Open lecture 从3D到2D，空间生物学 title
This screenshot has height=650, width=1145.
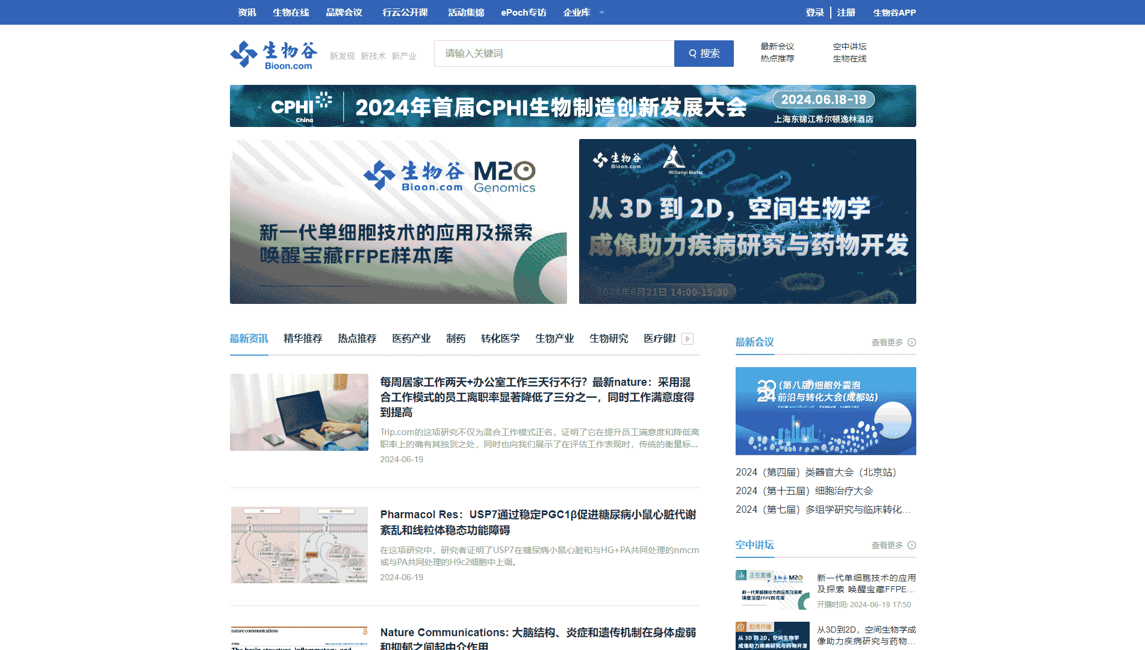866,636
